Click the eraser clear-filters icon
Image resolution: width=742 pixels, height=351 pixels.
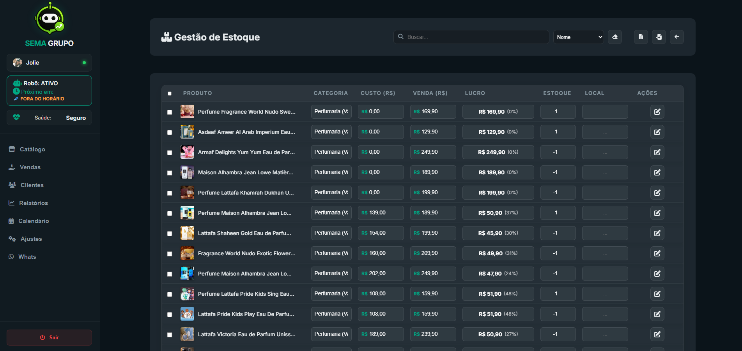click(x=615, y=37)
